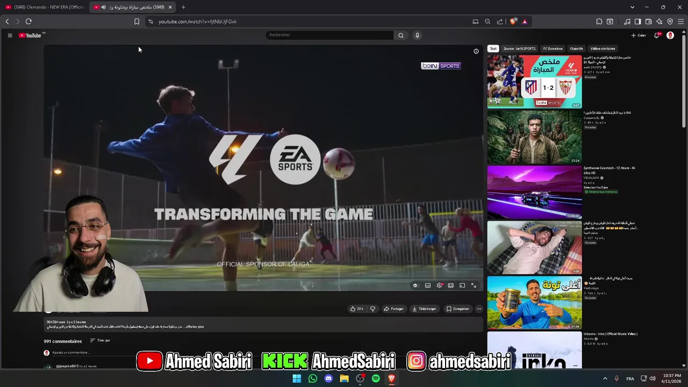Go to YouTube home via logo

pos(31,35)
